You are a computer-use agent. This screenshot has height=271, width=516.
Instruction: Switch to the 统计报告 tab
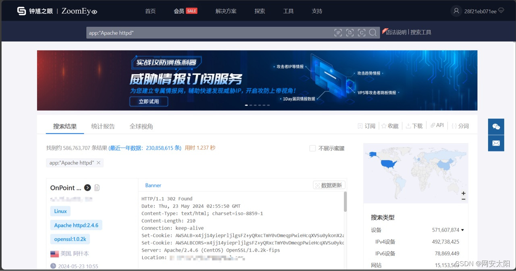tap(103, 127)
